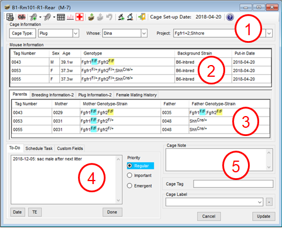Image resolution: width=282 pixels, height=228 pixels.
Task: Click the remove mouse icon
Action: coord(47,17)
